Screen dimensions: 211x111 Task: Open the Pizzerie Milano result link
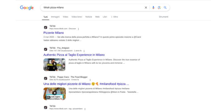pyautogui.click(x=54, y=33)
